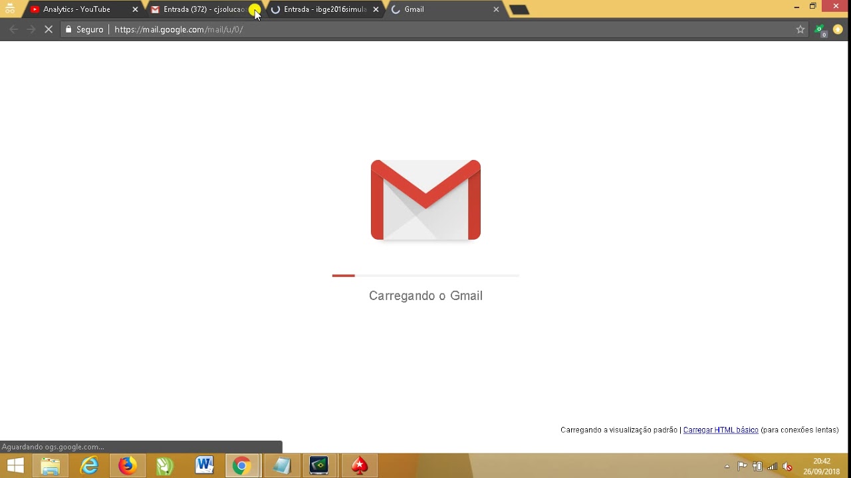Click the secure padlock icon
Image resolution: width=851 pixels, height=478 pixels.
pos(68,29)
